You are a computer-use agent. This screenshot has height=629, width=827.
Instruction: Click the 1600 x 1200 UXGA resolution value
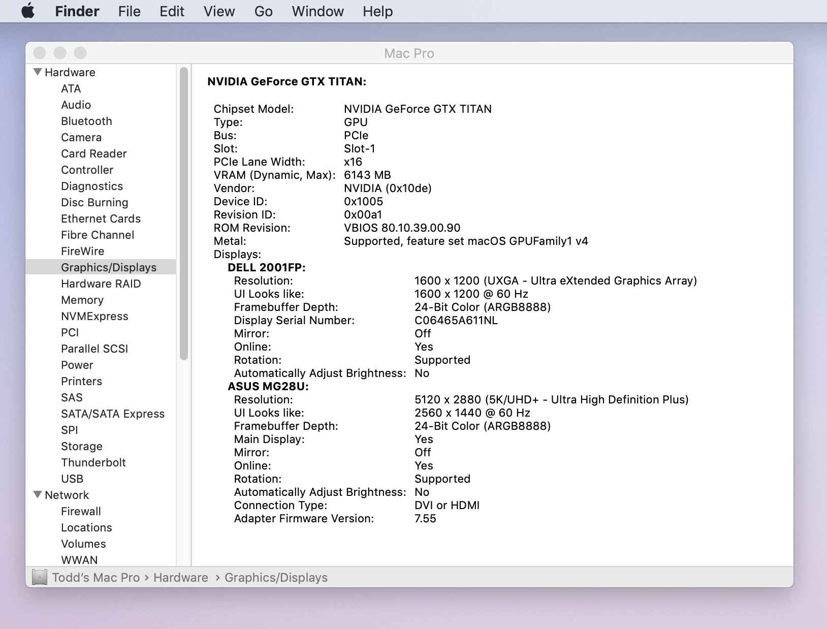[x=556, y=280]
